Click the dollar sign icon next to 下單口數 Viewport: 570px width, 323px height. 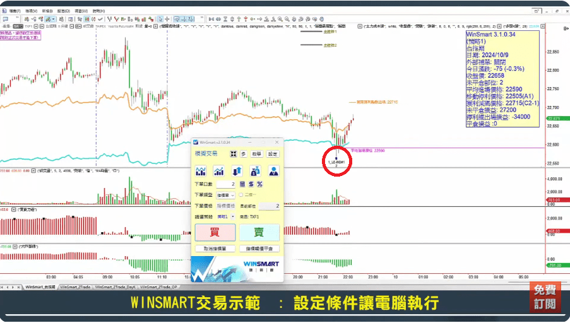(x=251, y=184)
